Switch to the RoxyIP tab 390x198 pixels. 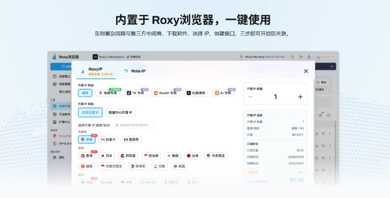(96, 71)
